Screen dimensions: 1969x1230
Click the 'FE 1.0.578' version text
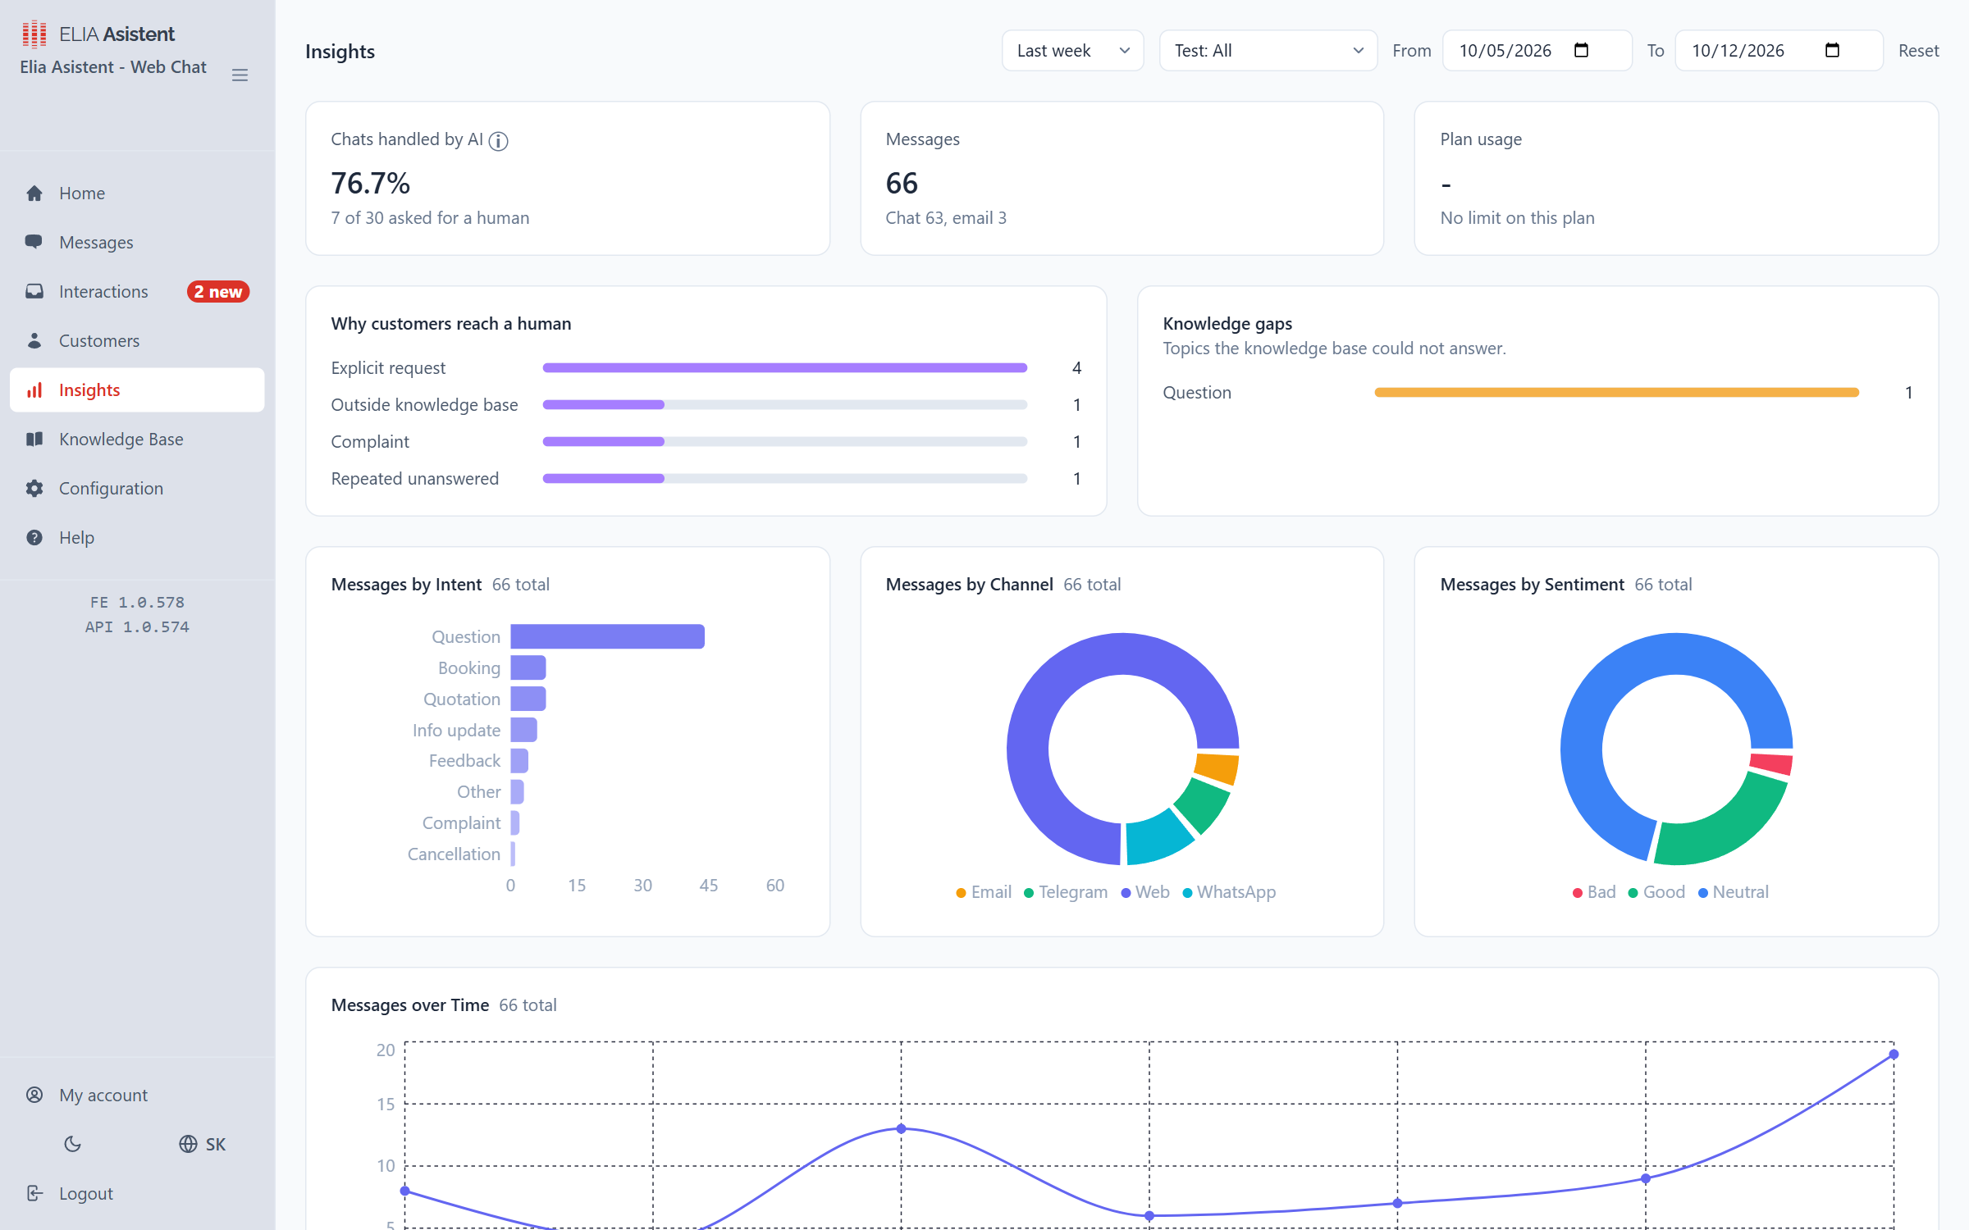[137, 603]
